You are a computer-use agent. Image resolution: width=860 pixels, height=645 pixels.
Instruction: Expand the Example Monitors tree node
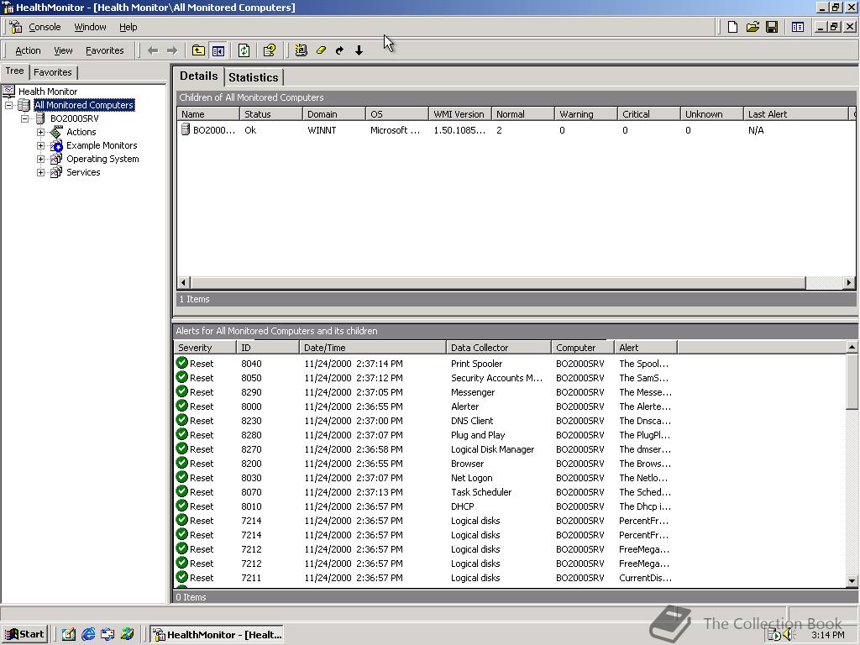tap(40, 145)
